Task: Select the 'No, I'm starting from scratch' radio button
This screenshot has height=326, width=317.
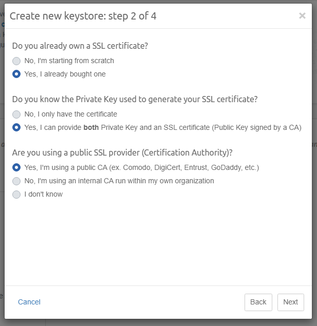Action: pos(16,61)
